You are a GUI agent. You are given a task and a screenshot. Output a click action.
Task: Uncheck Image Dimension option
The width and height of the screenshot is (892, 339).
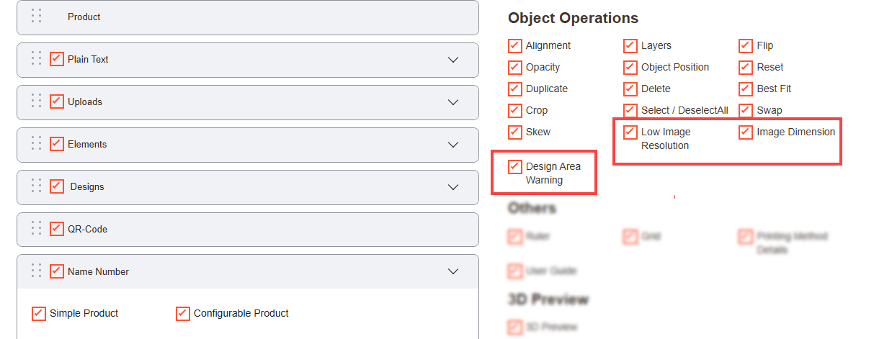[746, 132]
